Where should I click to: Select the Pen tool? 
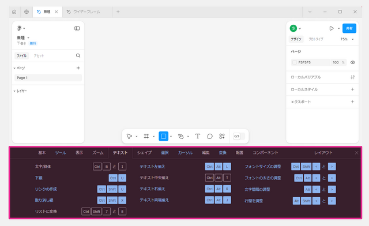tap(180, 136)
